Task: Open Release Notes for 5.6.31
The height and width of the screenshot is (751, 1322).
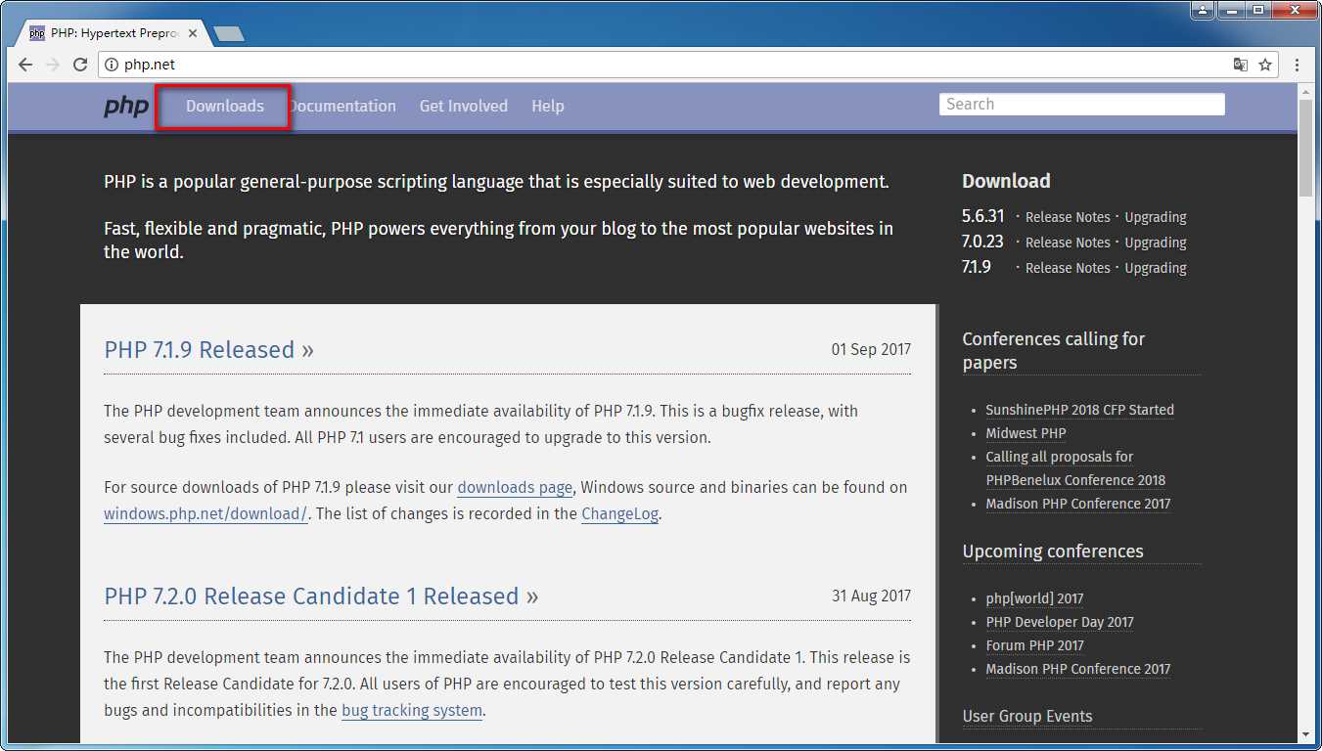Action: 1068,217
